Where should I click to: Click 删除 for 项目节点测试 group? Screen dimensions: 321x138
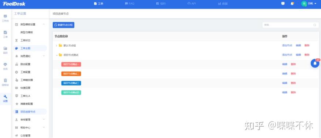[x=307, y=55]
